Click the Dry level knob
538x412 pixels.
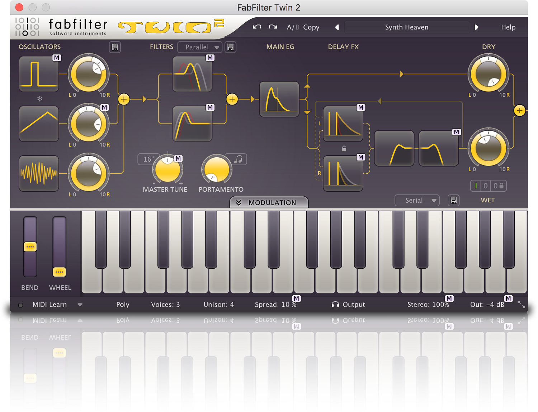click(x=488, y=75)
